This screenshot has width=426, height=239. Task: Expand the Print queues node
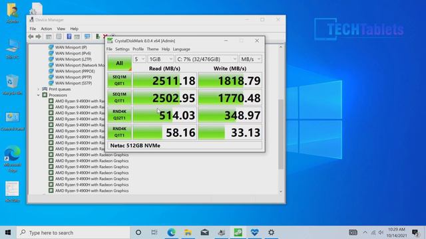pos(39,89)
